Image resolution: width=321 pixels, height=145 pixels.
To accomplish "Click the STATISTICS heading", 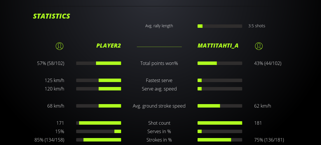I will click(x=51, y=16).
